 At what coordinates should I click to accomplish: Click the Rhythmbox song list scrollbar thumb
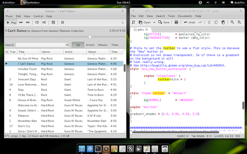coord(125,68)
